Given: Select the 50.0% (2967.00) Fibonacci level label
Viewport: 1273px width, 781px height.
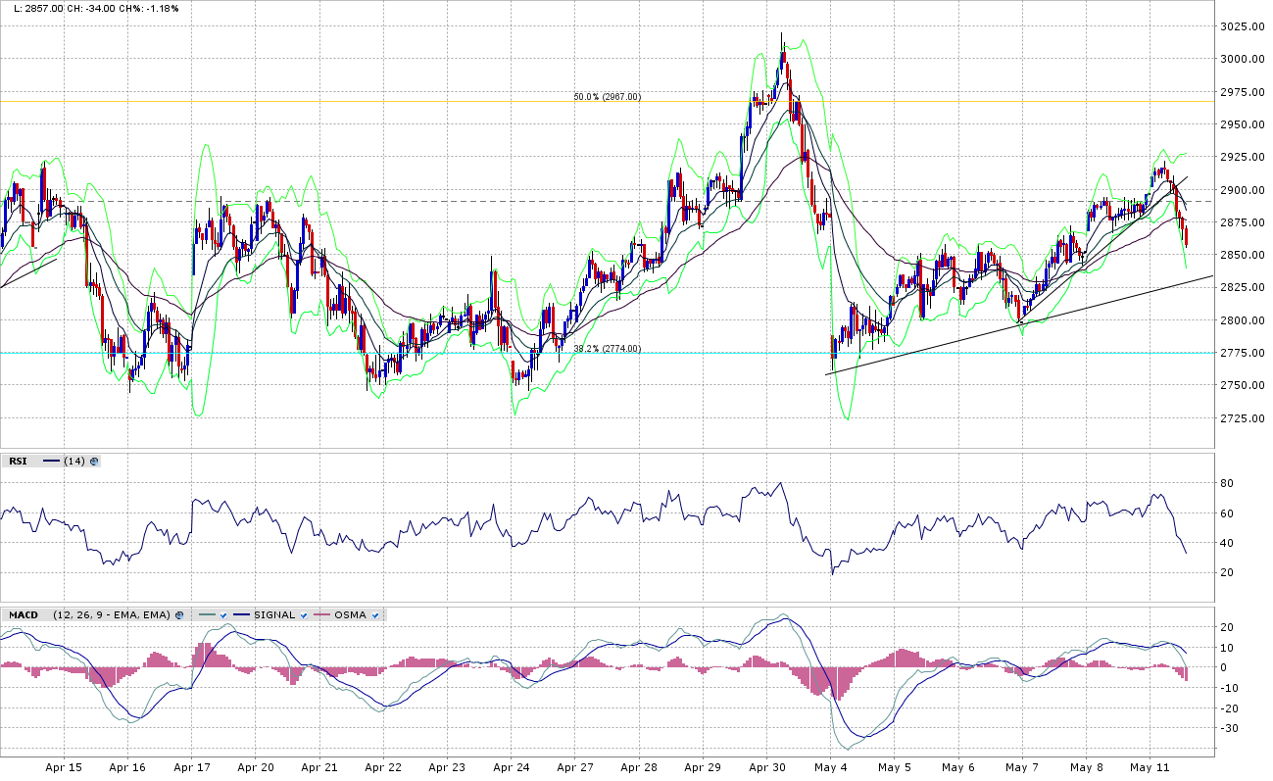Looking at the screenshot, I should tap(607, 97).
